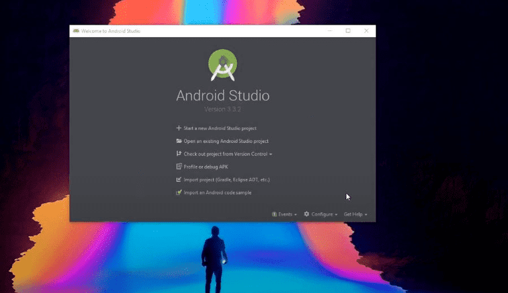Expand the Check out from Version Control arrow
The width and height of the screenshot is (508, 293).
[x=271, y=154]
